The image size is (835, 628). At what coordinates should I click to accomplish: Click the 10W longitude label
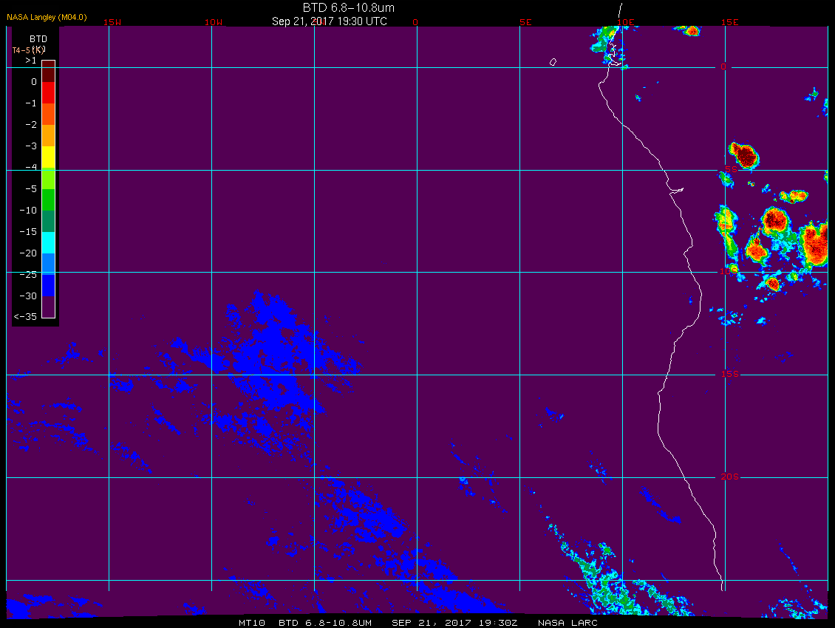coord(214,22)
